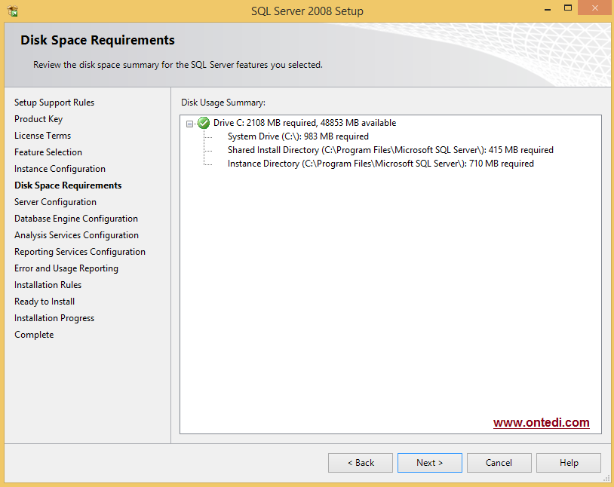Click Reporting Services Configuration step
The image size is (614, 487).
(80, 252)
